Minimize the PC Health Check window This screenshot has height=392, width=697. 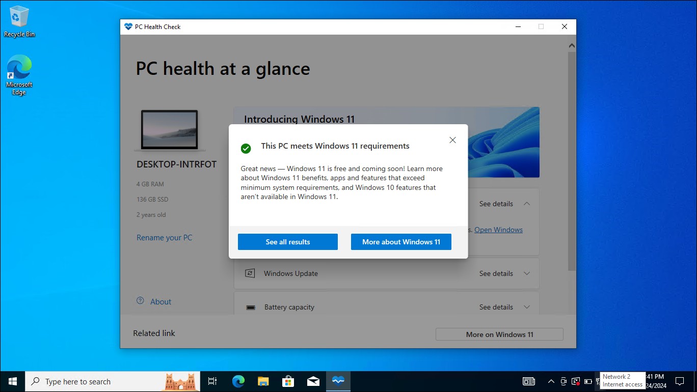click(x=518, y=27)
